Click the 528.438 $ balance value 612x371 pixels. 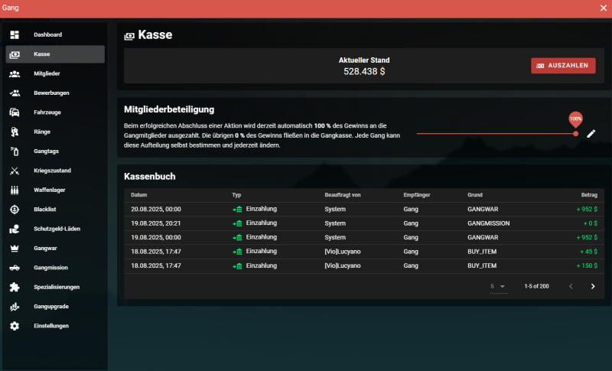click(364, 71)
